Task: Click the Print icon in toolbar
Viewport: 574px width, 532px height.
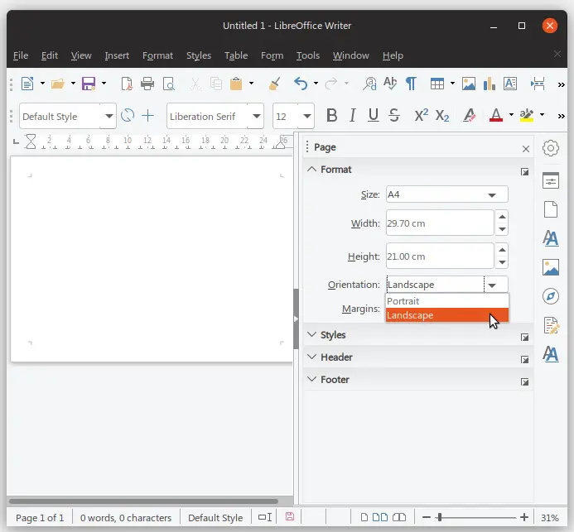Action: click(147, 84)
